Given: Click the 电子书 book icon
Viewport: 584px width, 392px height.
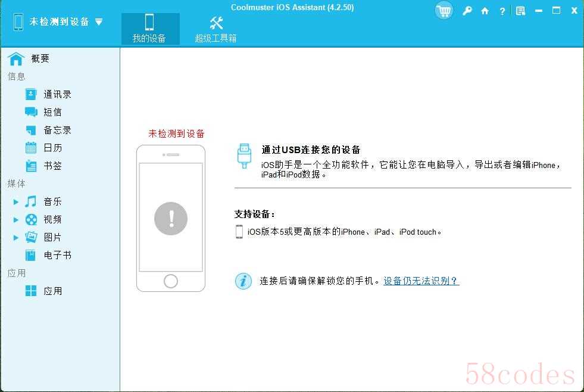Looking at the screenshot, I should (x=30, y=255).
